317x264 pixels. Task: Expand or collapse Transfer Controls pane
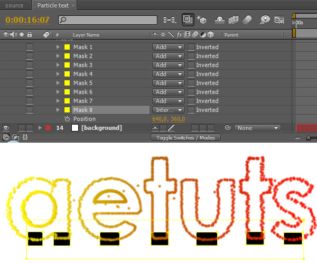(15, 137)
